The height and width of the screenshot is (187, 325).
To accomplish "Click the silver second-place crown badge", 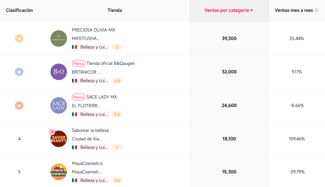I will tap(19, 72).
